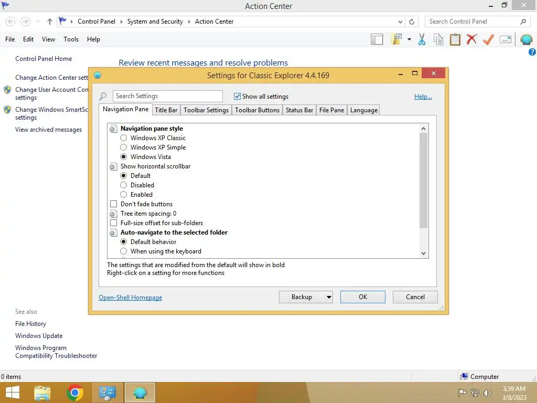Click the red Delete X toolbar icon
The height and width of the screenshot is (403, 537).
tap(471, 39)
